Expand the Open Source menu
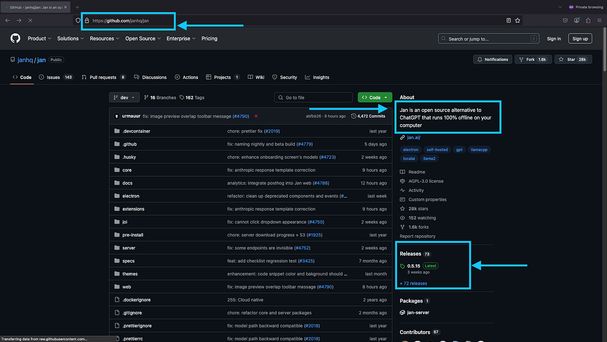Viewport: 607px width, 342px height. 143,39
